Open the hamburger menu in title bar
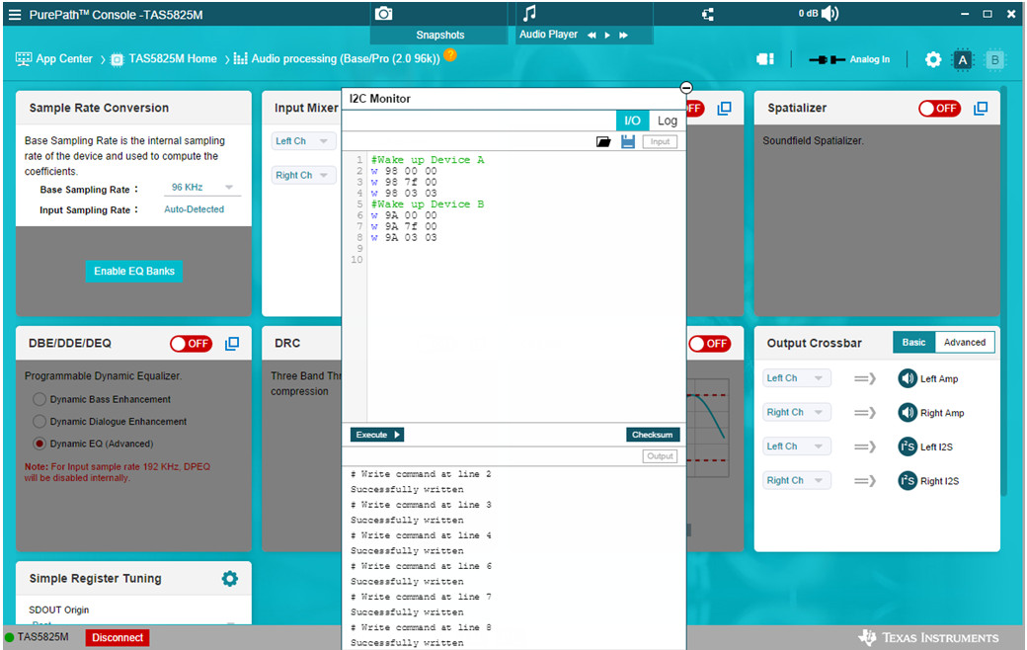Viewport: 1027px width, 650px height. click(15, 15)
